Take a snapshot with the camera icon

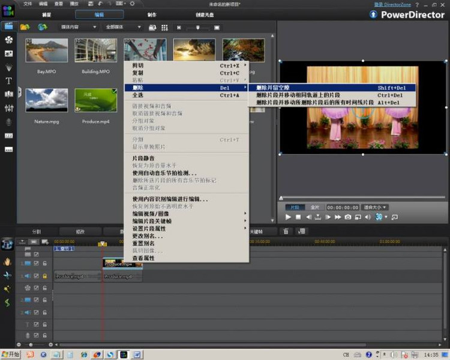(348, 217)
